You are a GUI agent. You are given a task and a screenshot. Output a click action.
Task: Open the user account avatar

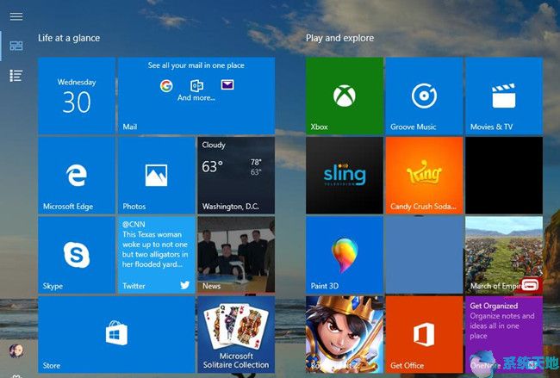pos(16,351)
